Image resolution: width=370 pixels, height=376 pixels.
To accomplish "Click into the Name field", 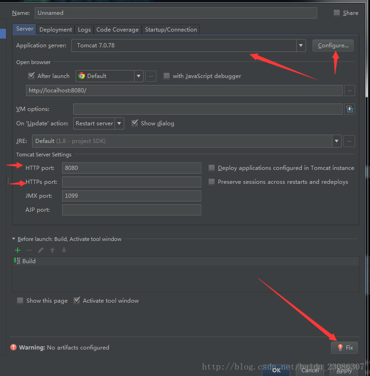I will pyautogui.click(x=176, y=13).
